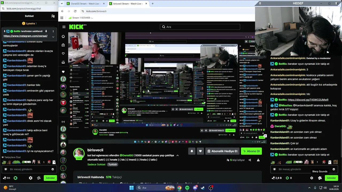The image size is (342, 192).
Task: Send message with popout chat Gönder
Action: 50,178
